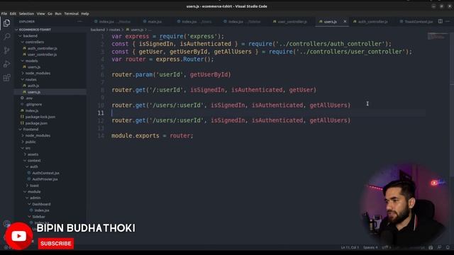This screenshot has width=454, height=255.
Task: Open AuthProvider.jsx in the auth folder
Action: [x=45, y=179]
